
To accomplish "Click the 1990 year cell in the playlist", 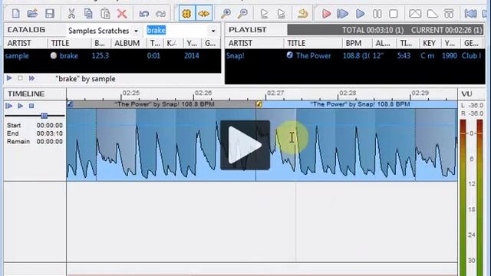I will pyautogui.click(x=449, y=56).
